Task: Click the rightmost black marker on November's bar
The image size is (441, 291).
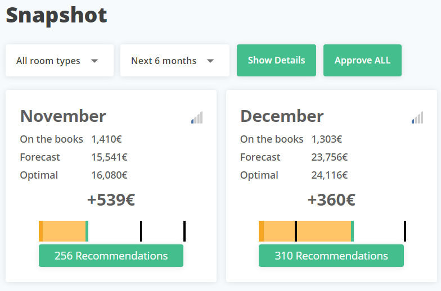Action: pyautogui.click(x=184, y=231)
